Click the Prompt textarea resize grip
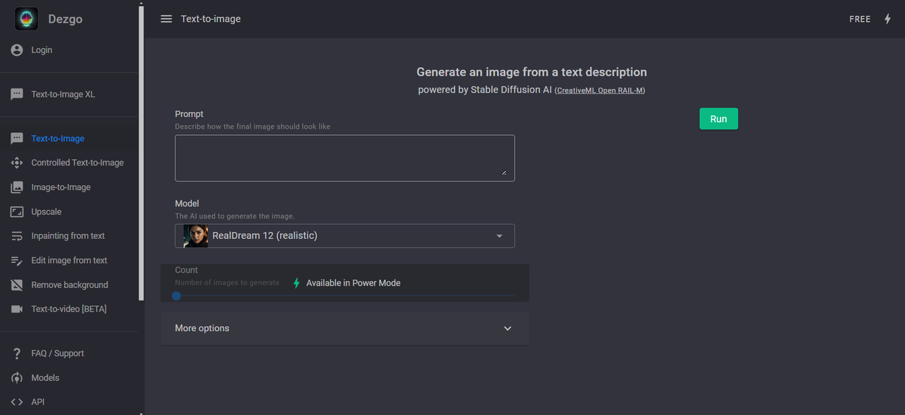This screenshot has height=415, width=905. click(504, 172)
